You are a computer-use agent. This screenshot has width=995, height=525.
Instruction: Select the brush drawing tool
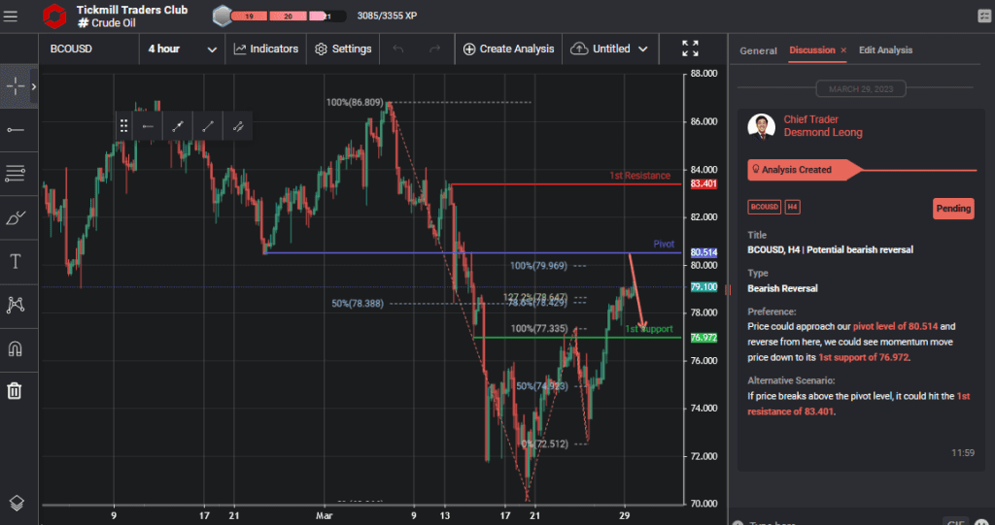16,217
